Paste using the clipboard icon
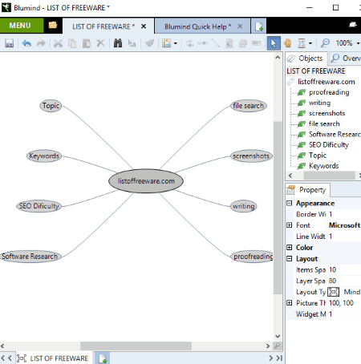361x364 pixels. [x=87, y=43]
